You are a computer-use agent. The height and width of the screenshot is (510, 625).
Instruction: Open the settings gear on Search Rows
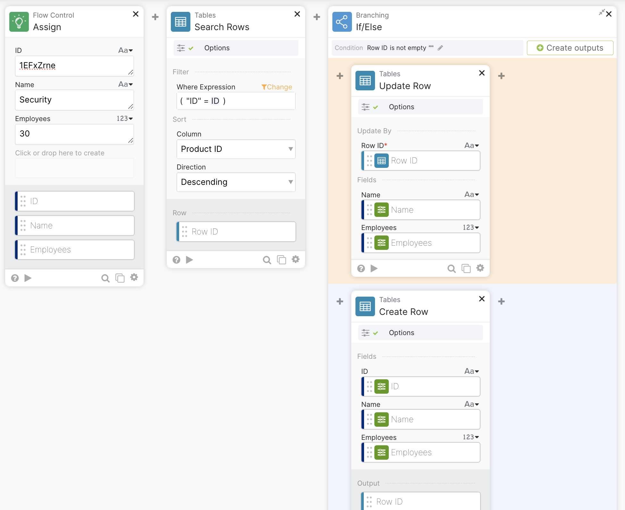[x=296, y=259]
